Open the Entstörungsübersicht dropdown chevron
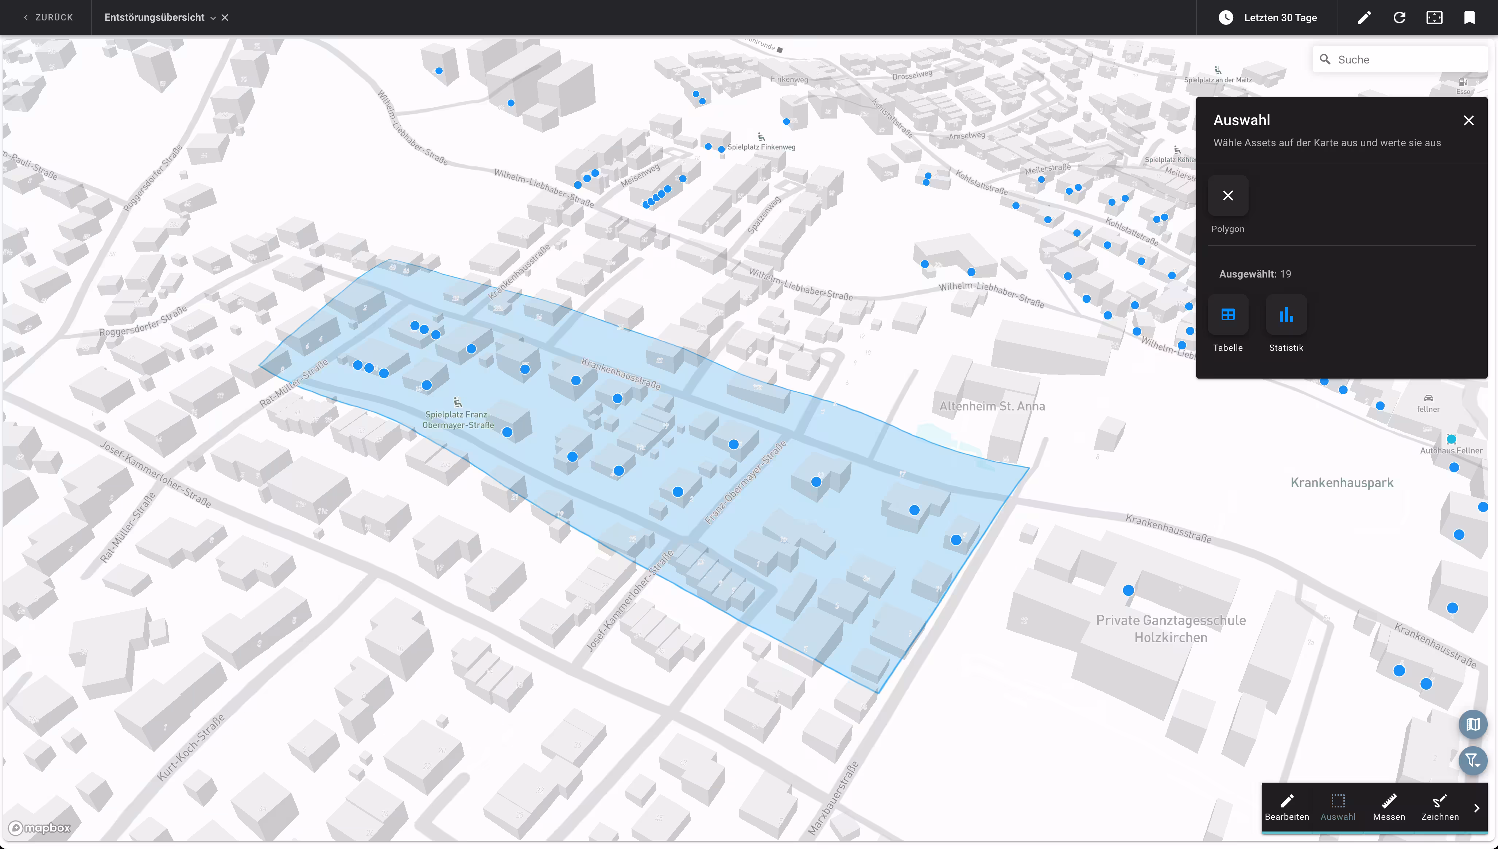Screen dimensions: 1498x849 tap(213, 18)
